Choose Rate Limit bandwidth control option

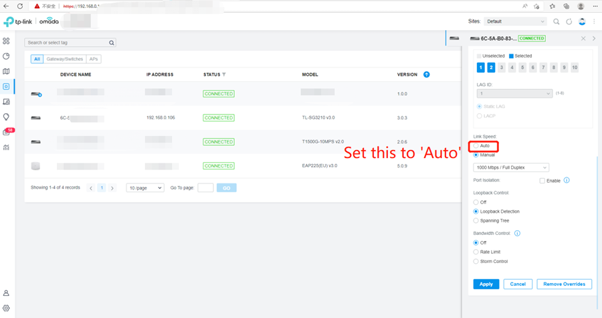coord(476,252)
